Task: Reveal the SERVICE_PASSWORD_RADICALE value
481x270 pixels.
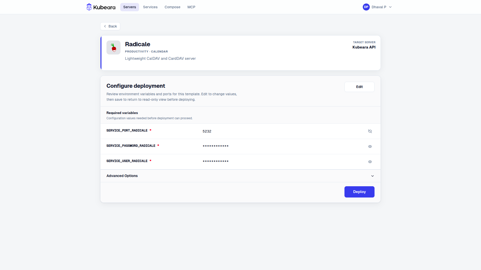Action: (370, 146)
